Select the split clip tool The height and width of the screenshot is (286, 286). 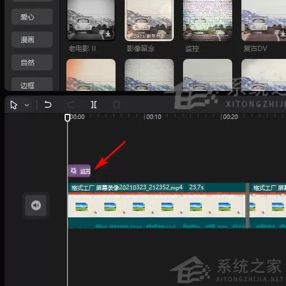pos(94,105)
